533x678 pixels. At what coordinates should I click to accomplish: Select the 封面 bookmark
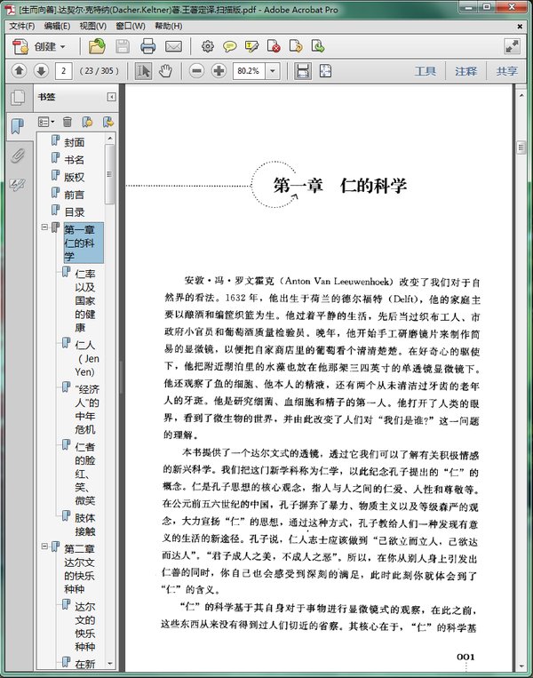click(75, 142)
